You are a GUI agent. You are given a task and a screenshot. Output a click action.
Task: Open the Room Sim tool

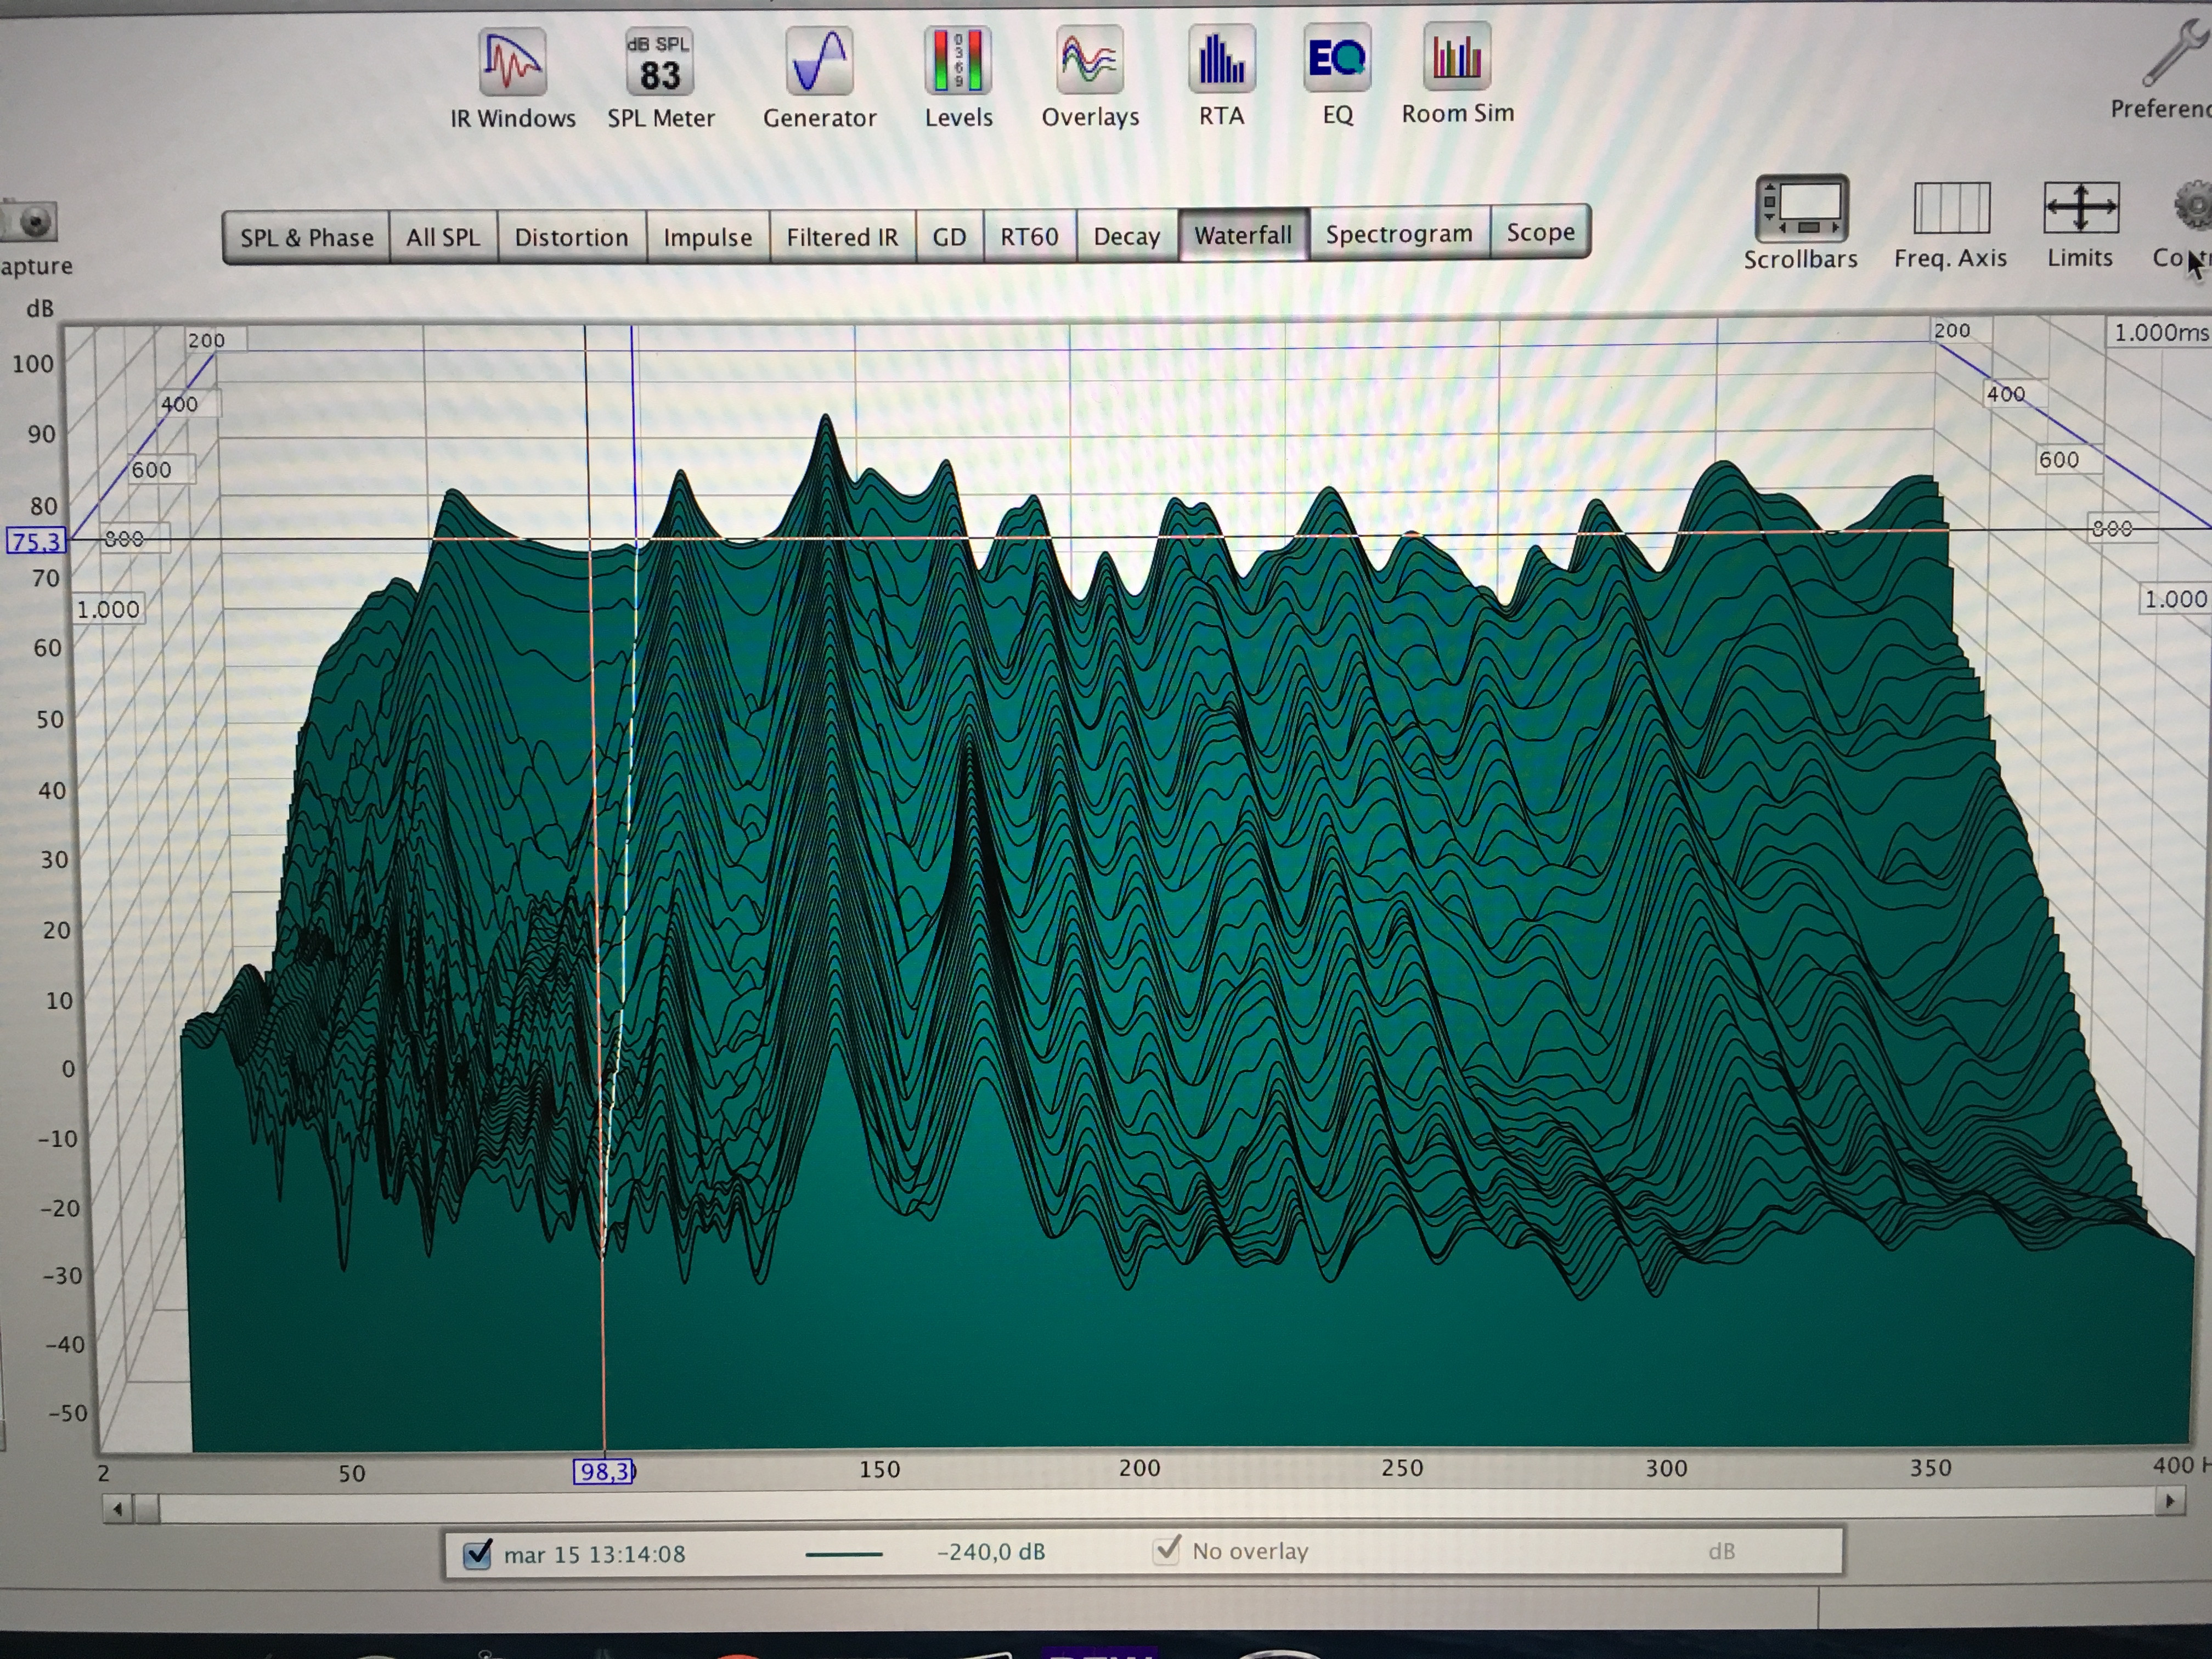pyautogui.click(x=1457, y=57)
